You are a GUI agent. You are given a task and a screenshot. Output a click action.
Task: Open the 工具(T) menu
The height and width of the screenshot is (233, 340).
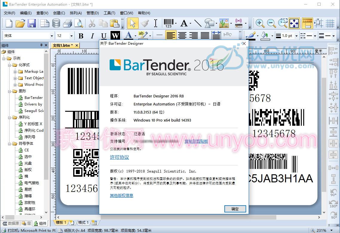click(x=109, y=13)
